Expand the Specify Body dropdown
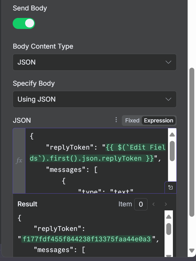The image size is (196, 261). pos(94,99)
